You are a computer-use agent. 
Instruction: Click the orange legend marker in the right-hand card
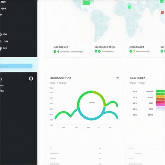tap(138, 83)
